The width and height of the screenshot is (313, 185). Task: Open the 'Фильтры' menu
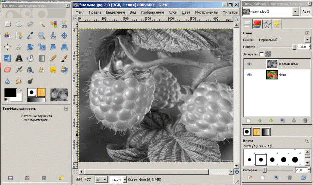pos(230,12)
